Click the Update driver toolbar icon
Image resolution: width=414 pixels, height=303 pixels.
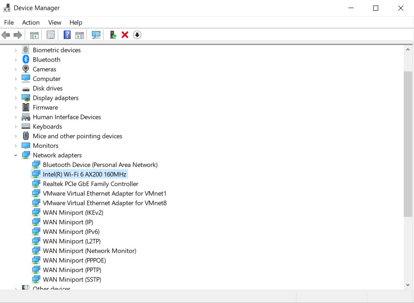[113, 35]
